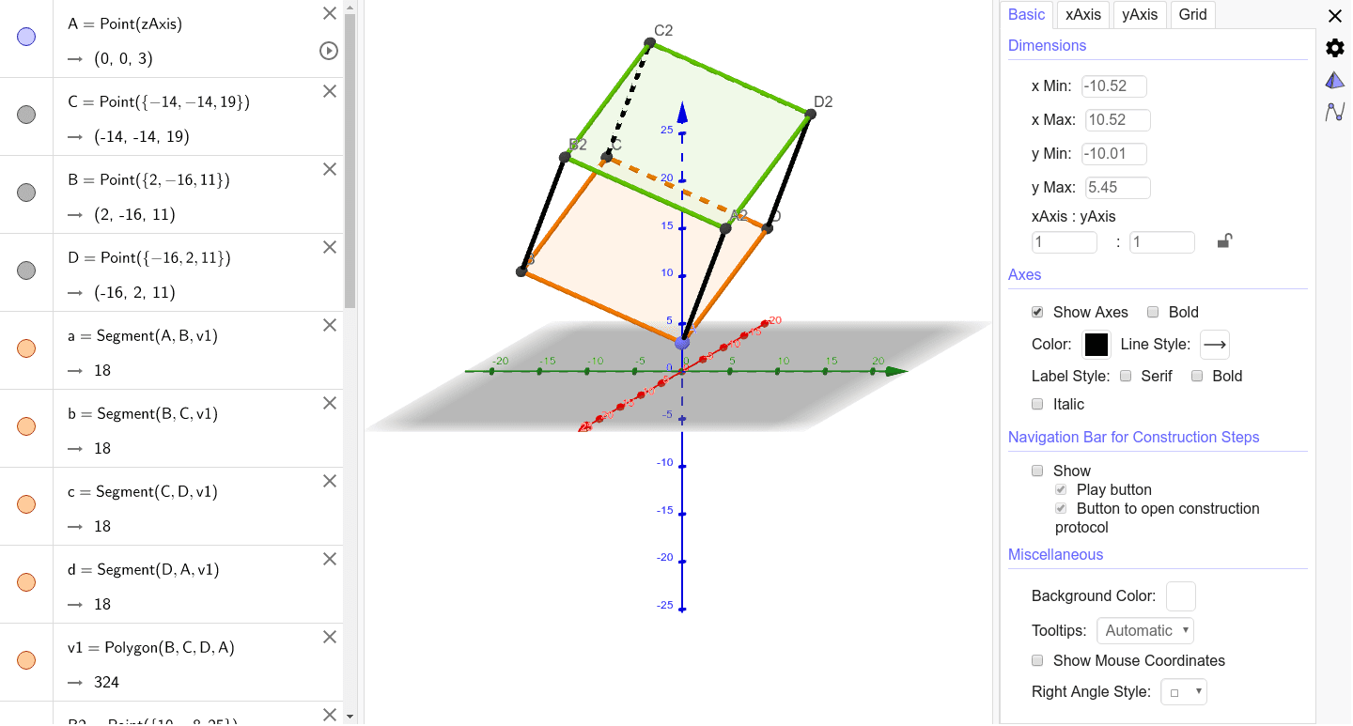The width and height of the screenshot is (1353, 726).
Task: Click the yAxis ratio input field
Action: tap(1162, 242)
